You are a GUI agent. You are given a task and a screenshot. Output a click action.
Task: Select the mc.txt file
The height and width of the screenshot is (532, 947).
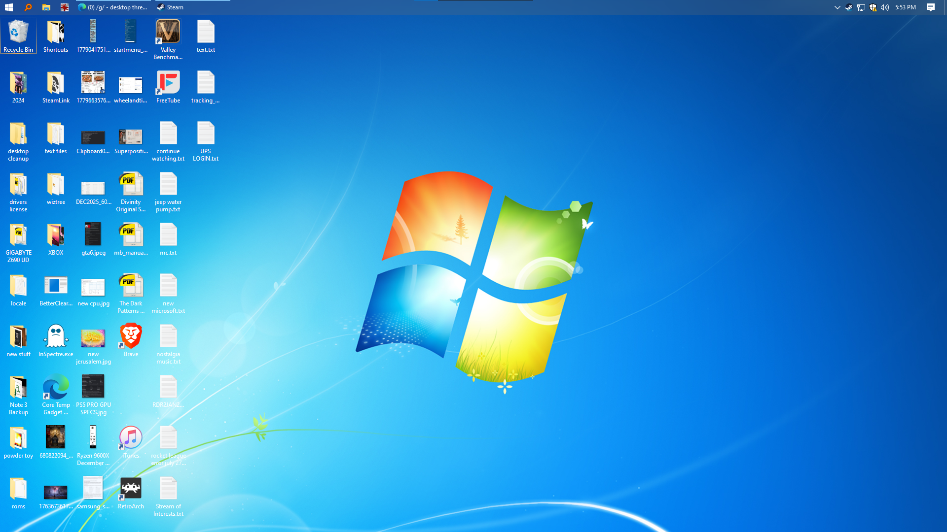click(168, 239)
